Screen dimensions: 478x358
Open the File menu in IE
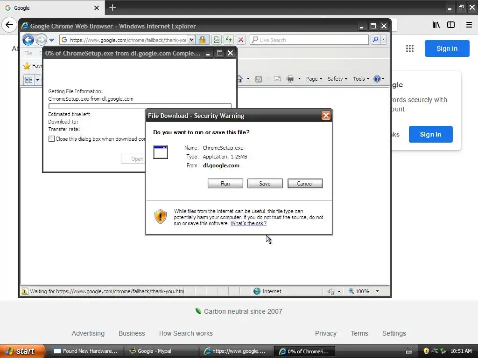pyautogui.click(x=28, y=53)
